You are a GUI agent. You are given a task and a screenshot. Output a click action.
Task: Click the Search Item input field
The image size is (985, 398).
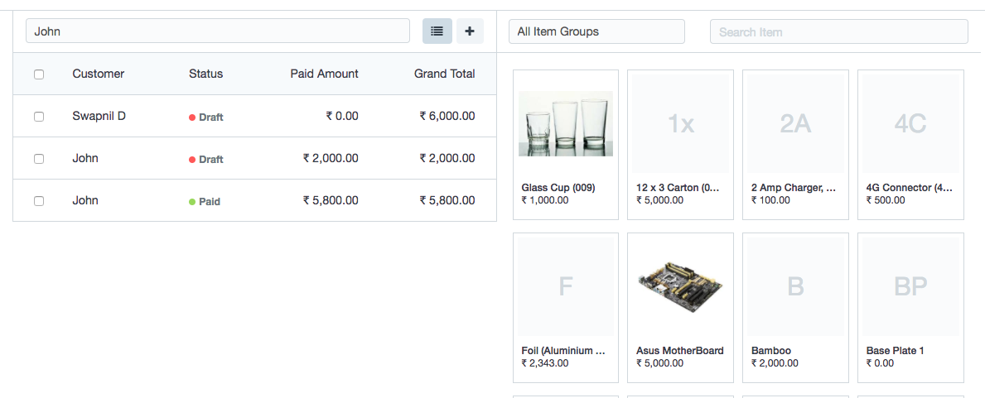coord(838,31)
